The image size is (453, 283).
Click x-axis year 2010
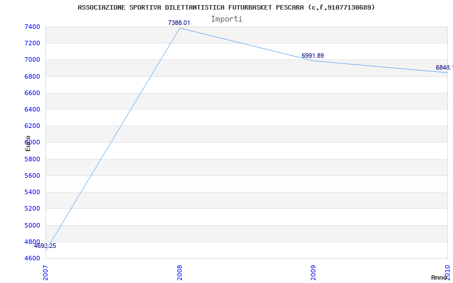(447, 272)
